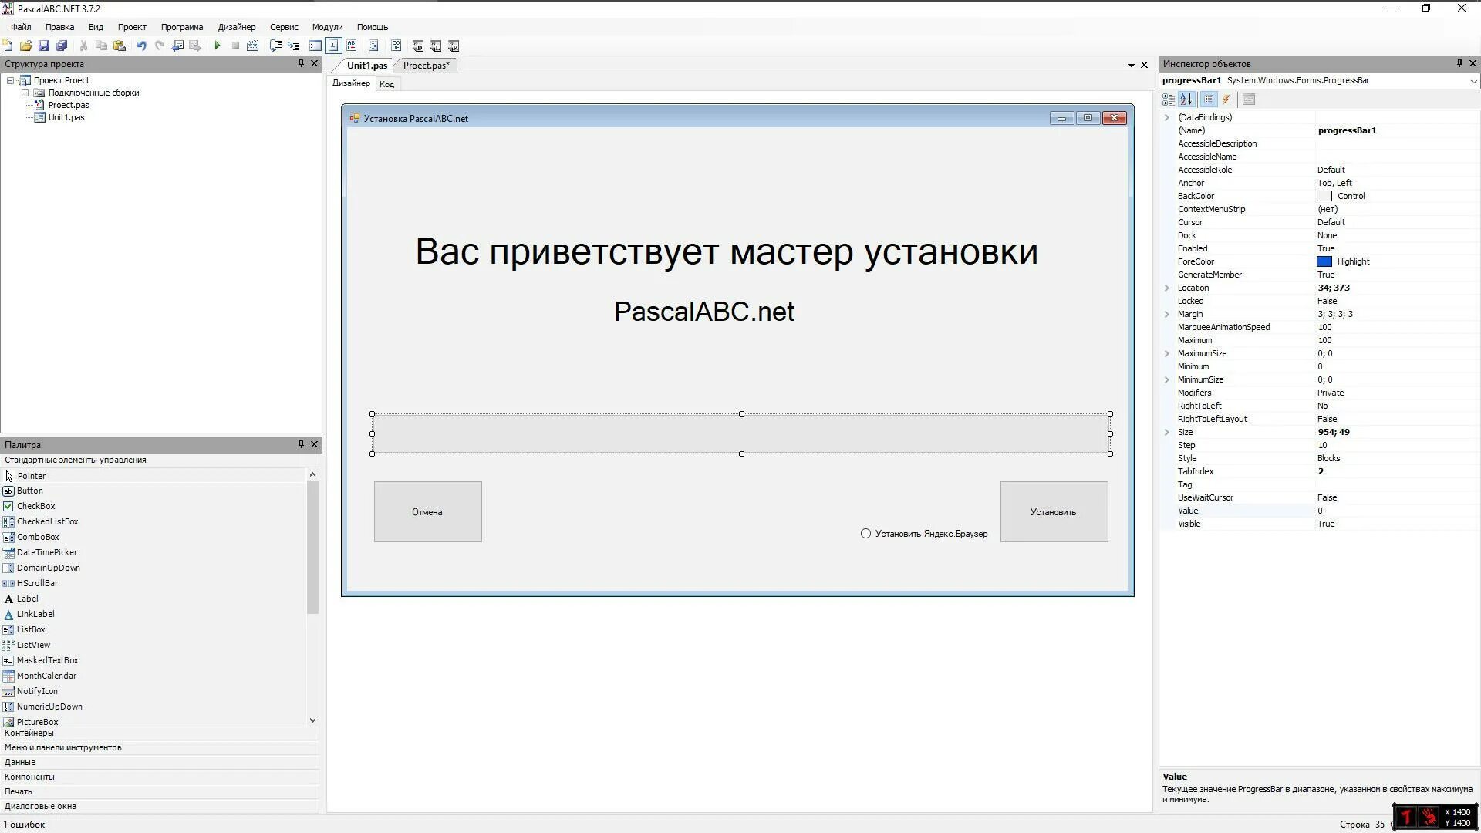The image size is (1481, 833).
Task: Select the Яндекс.Браузер radio button
Action: click(x=865, y=534)
